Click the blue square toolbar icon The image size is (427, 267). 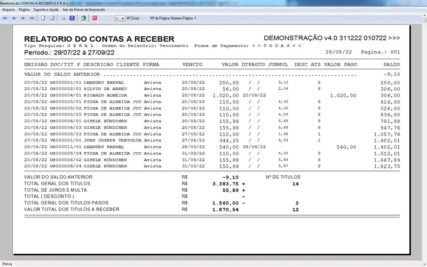72,18
